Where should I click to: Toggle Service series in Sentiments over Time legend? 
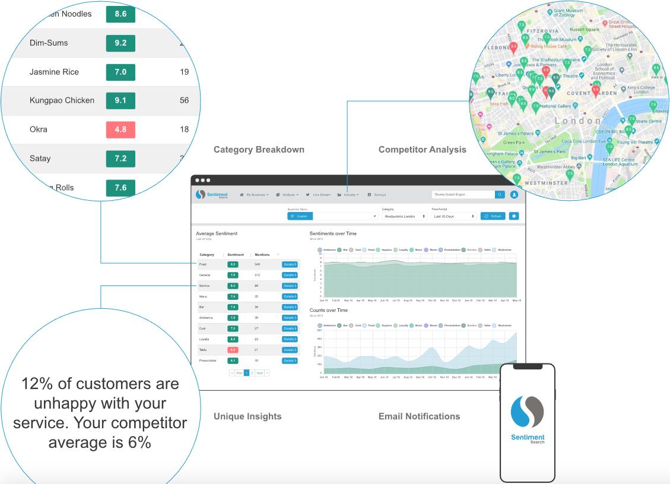click(469, 249)
